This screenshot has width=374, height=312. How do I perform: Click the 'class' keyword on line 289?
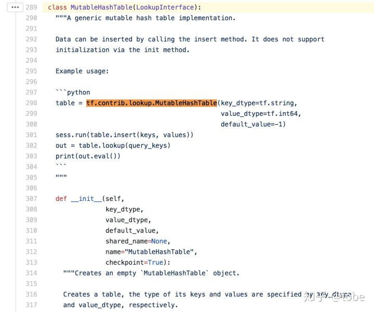click(57, 7)
